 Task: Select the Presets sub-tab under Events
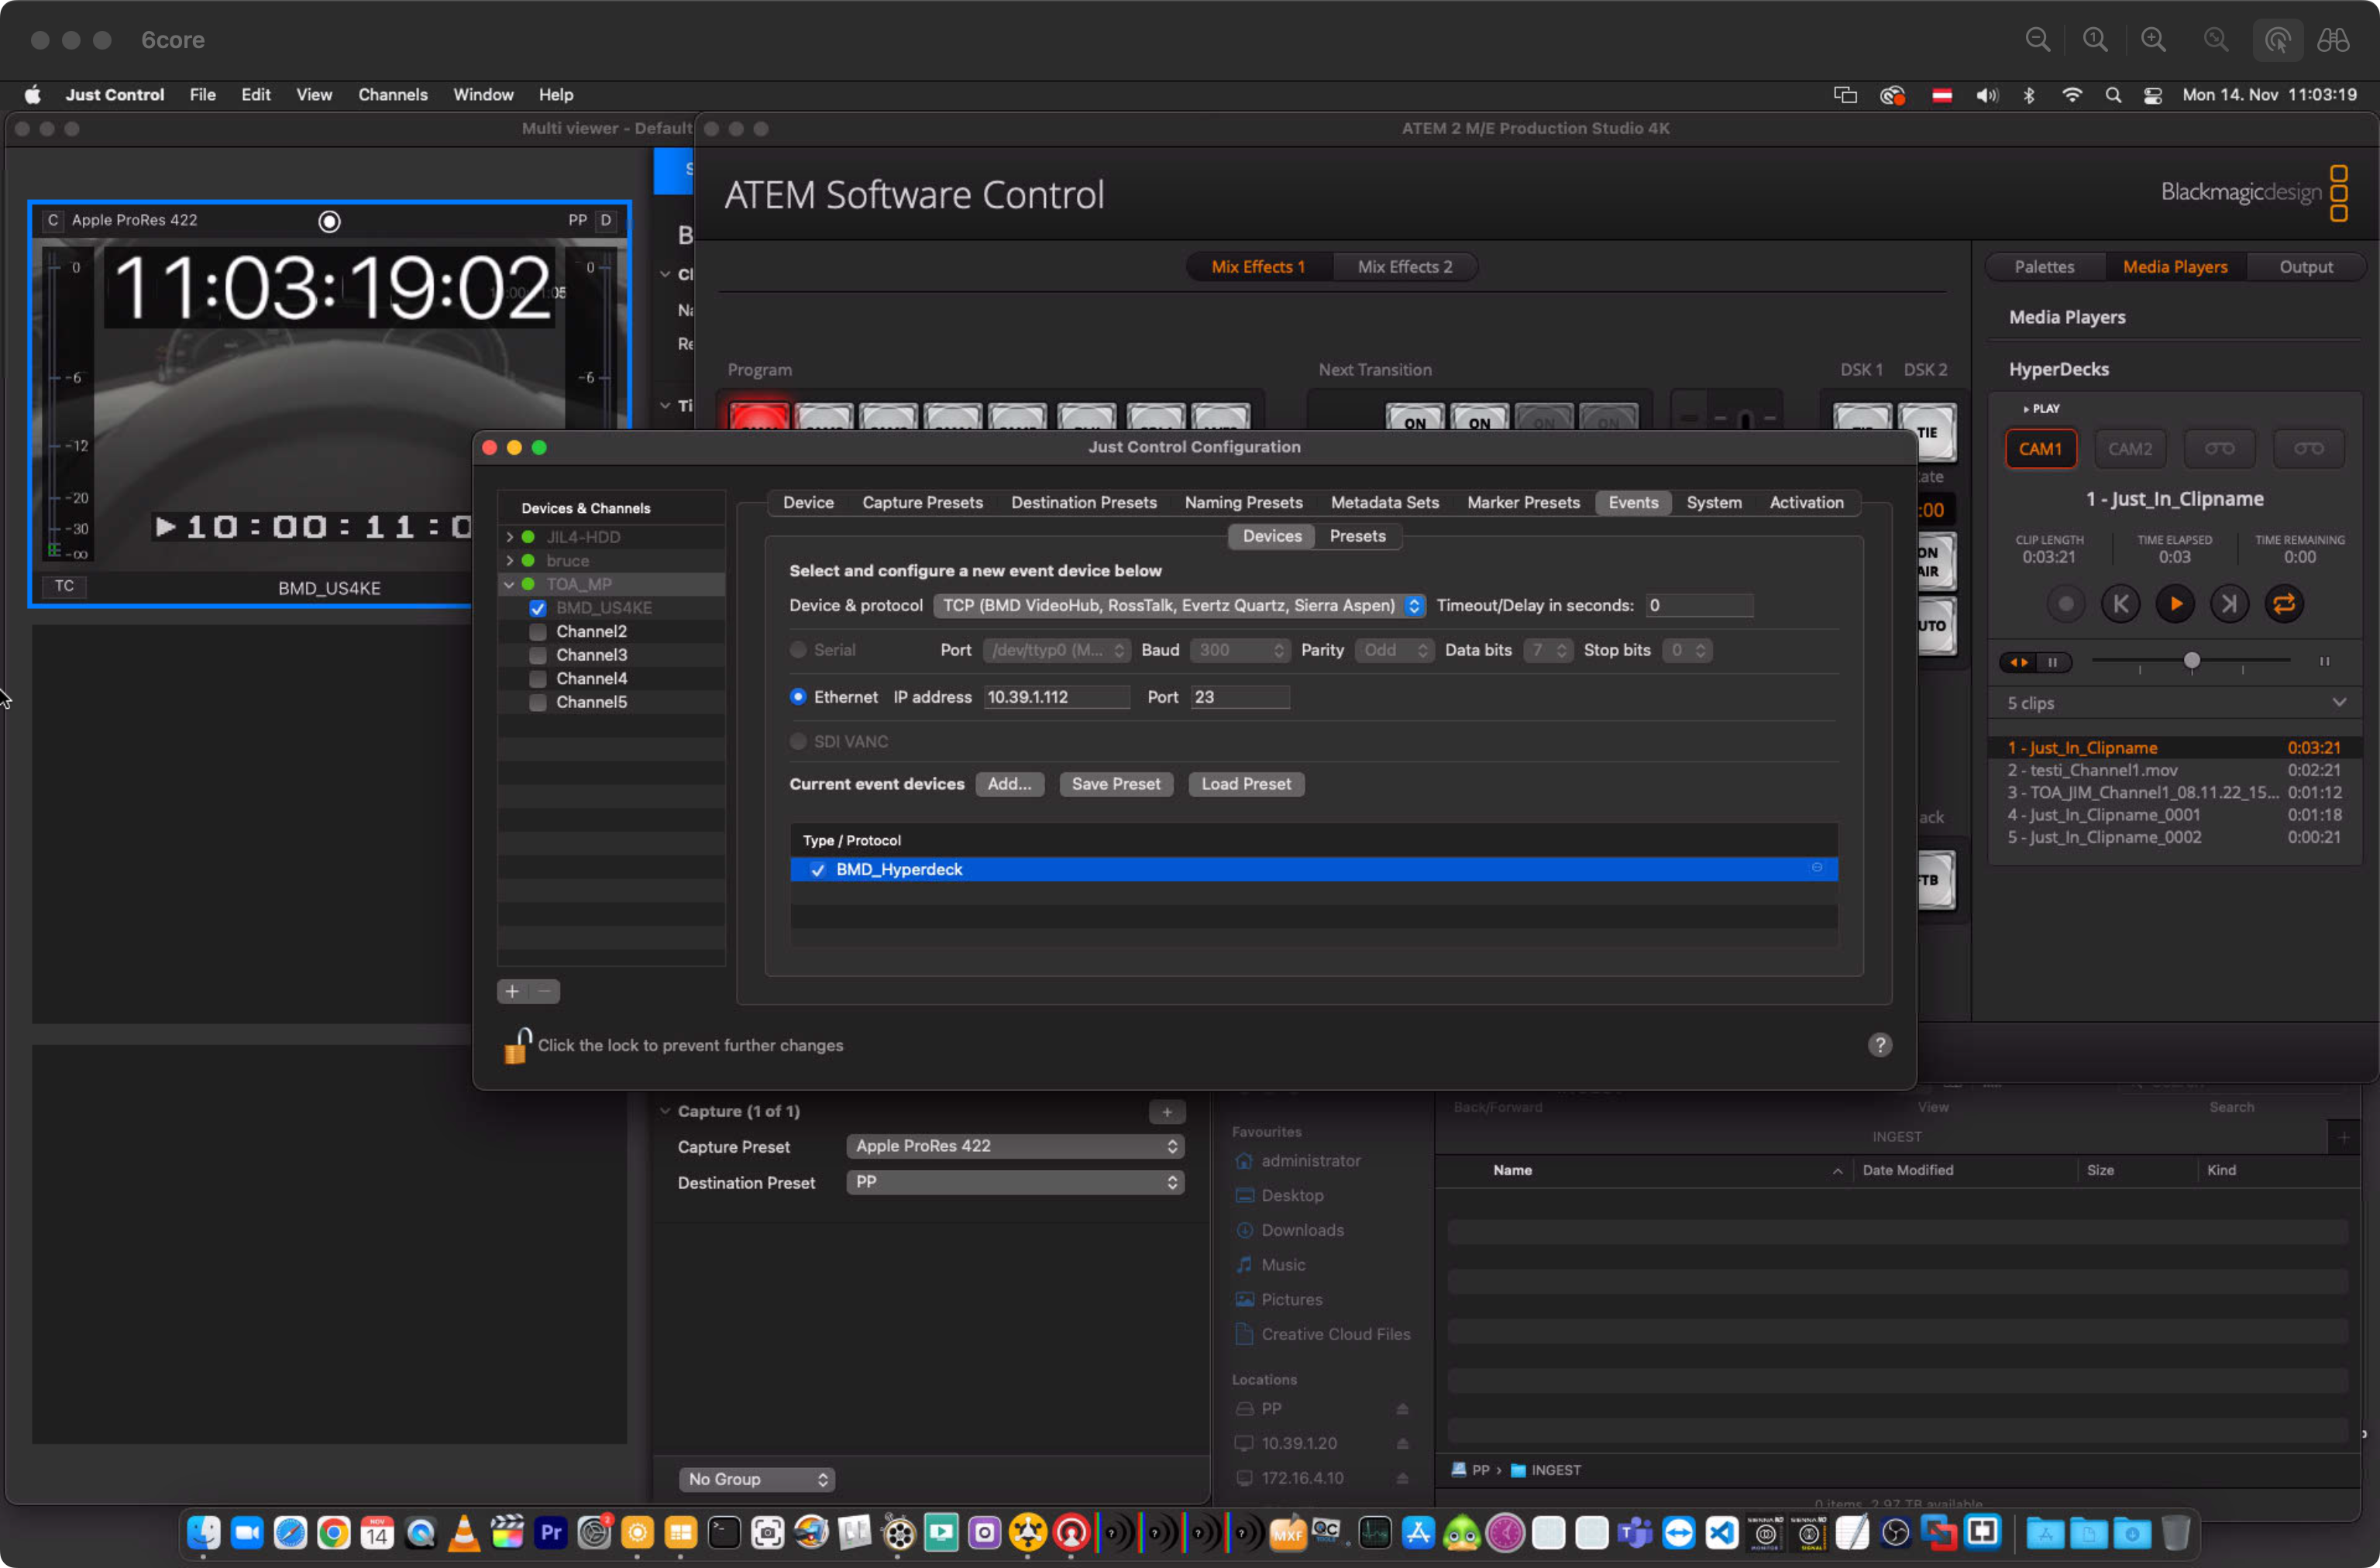pos(1357,536)
